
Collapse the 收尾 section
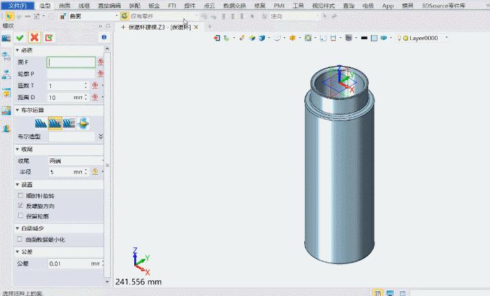(17, 149)
